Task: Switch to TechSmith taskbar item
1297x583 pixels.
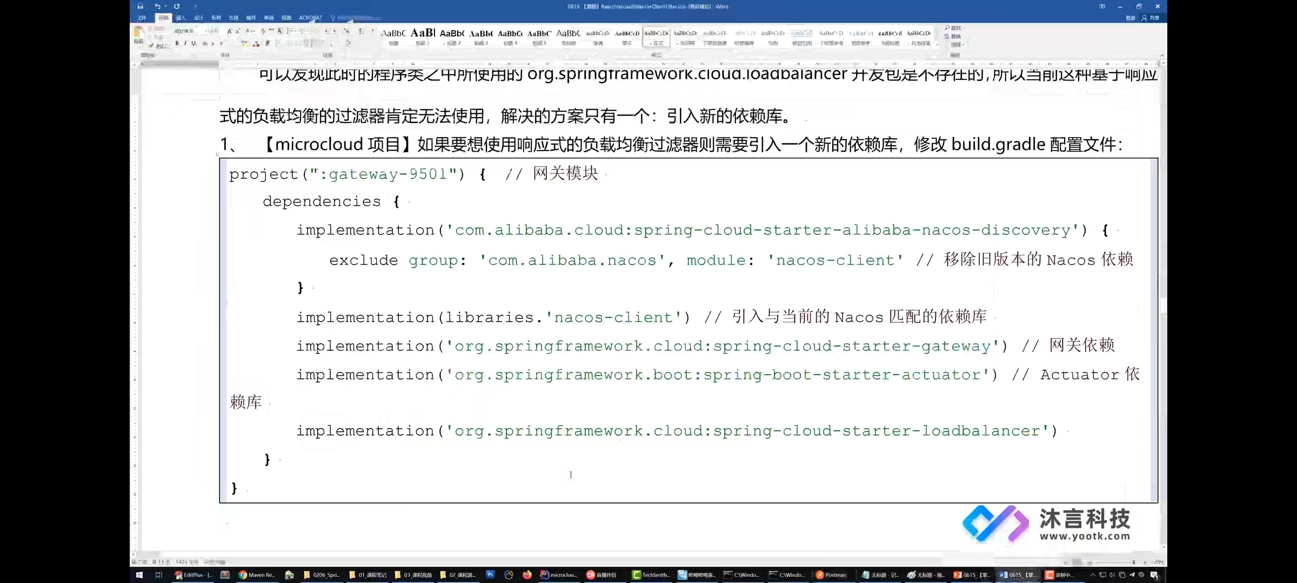Action: pos(651,575)
